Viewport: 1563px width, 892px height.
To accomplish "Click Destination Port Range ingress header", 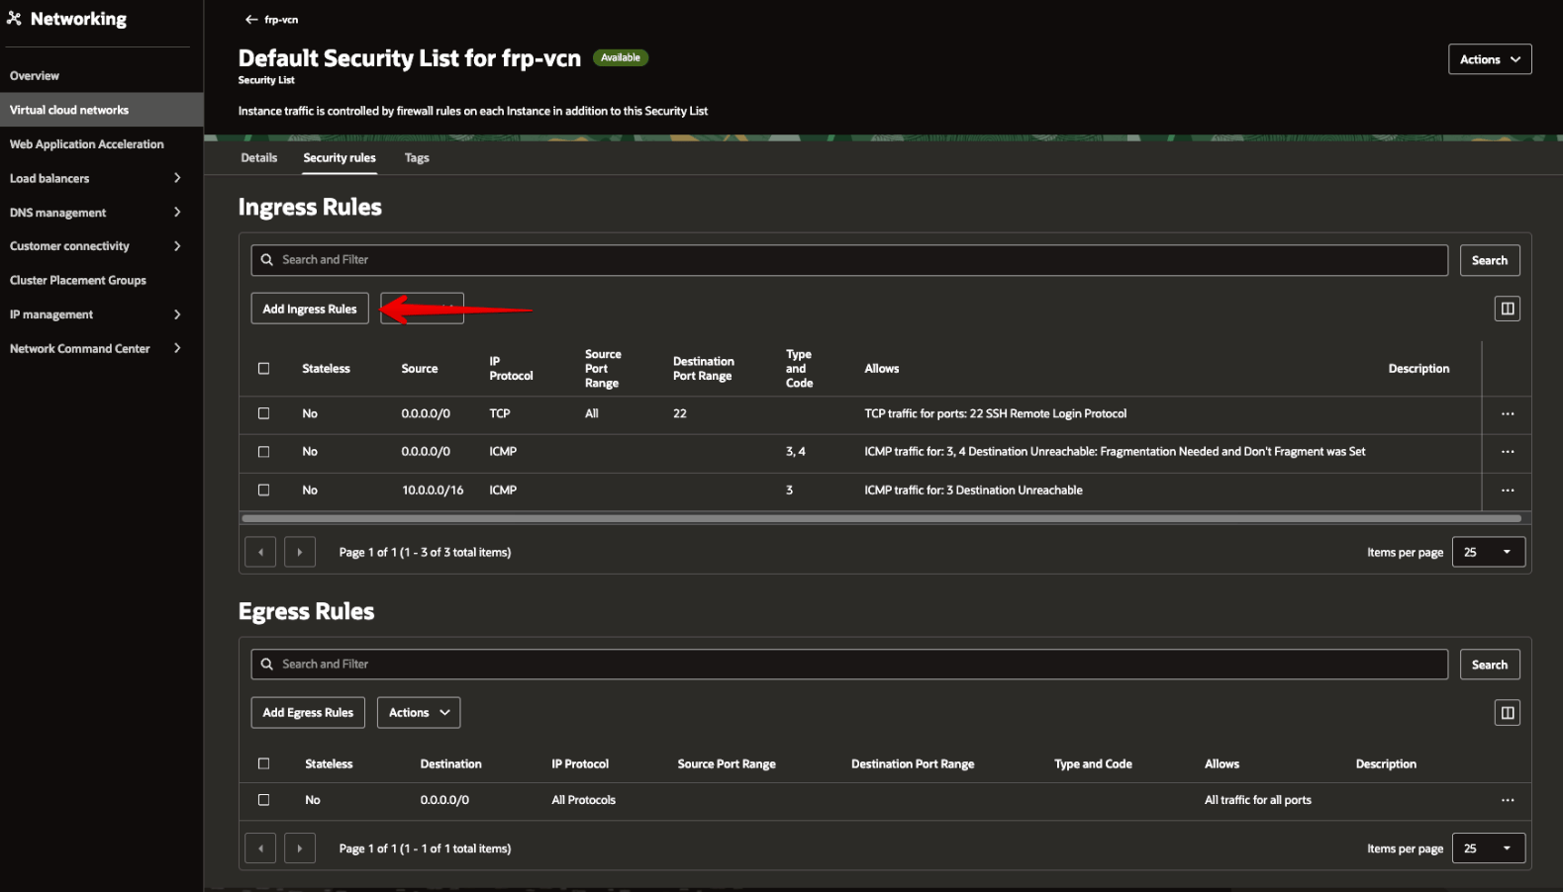I will [x=704, y=369].
